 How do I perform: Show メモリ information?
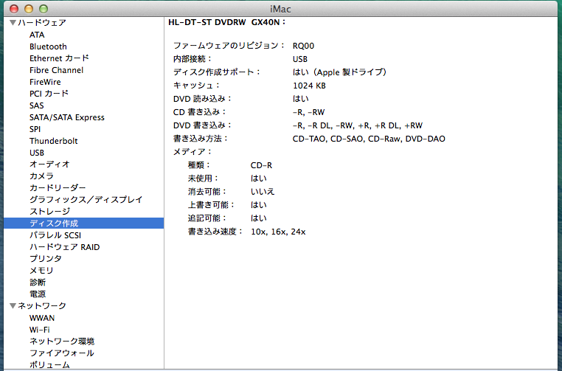pos(41,270)
